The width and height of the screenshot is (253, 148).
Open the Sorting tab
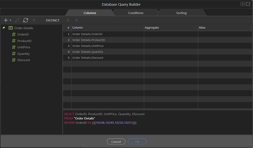click(181, 13)
